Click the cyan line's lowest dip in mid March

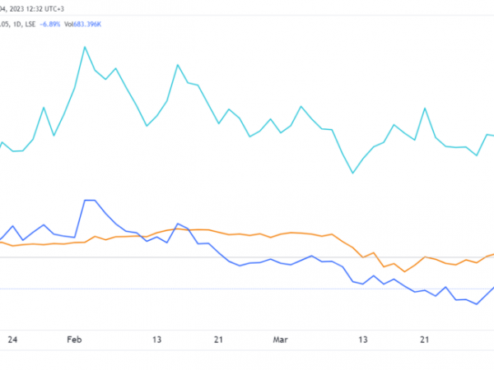[353, 173]
